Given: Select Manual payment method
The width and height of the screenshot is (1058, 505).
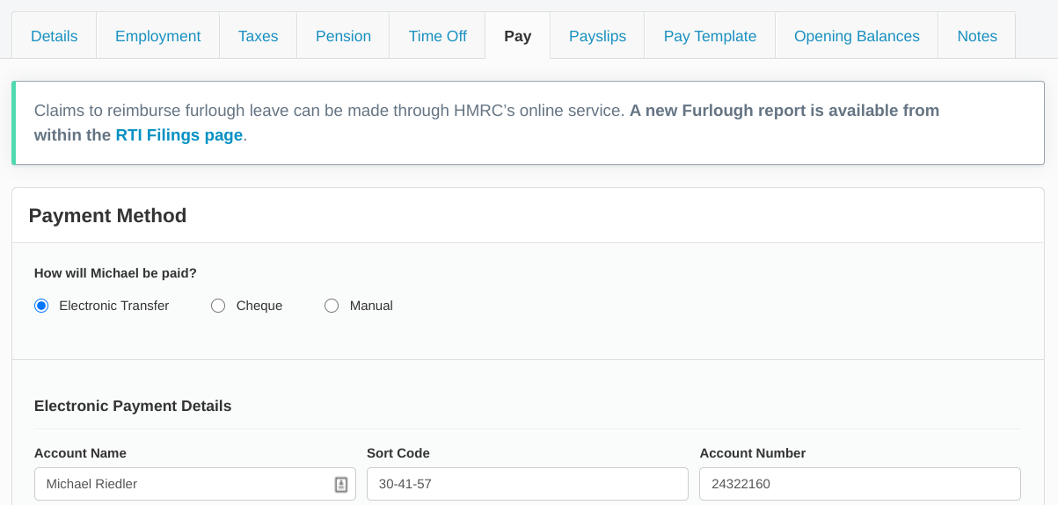Looking at the screenshot, I should click(332, 306).
